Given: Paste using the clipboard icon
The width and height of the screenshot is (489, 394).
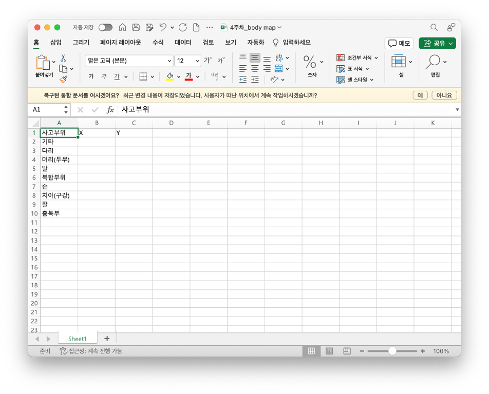Looking at the screenshot, I should coord(43,62).
